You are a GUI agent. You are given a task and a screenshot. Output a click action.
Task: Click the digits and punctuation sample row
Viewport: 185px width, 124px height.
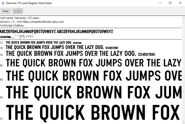(17, 37)
